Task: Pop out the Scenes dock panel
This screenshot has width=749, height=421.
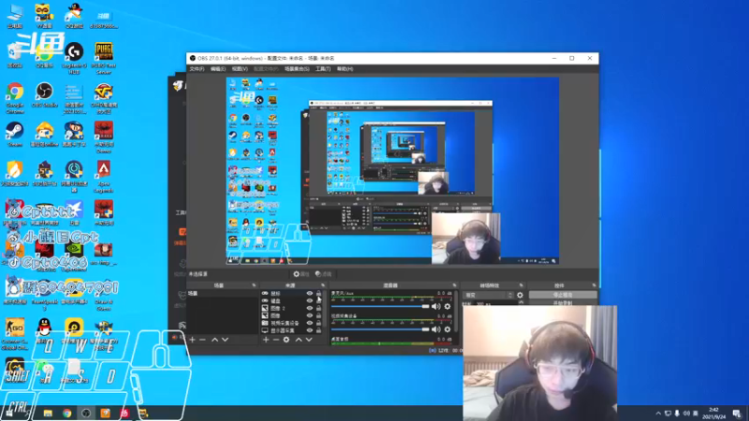Action: click(254, 285)
